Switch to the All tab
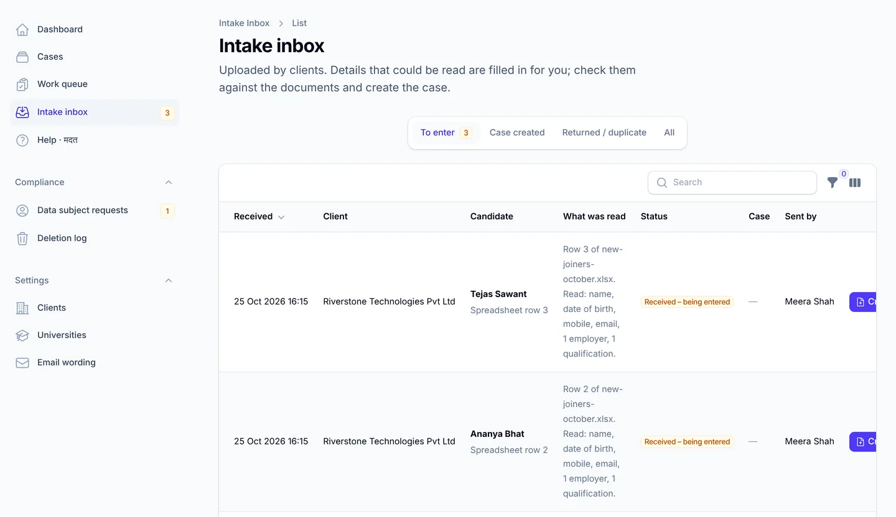The width and height of the screenshot is (896, 517). coord(669,132)
